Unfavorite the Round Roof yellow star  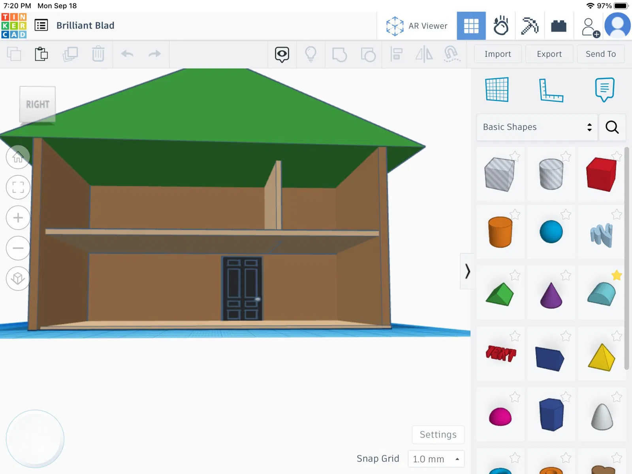(x=617, y=275)
